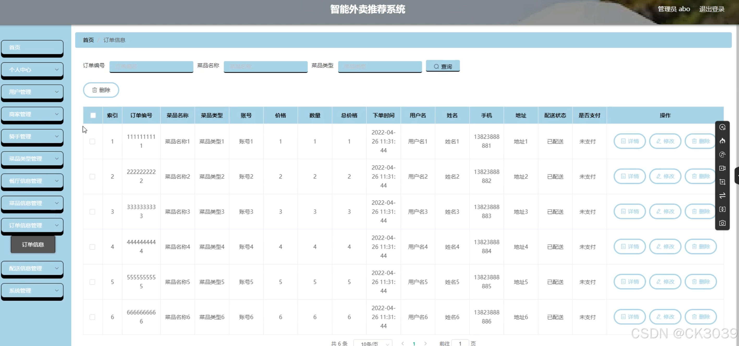Click the video camera record icon

click(722, 168)
